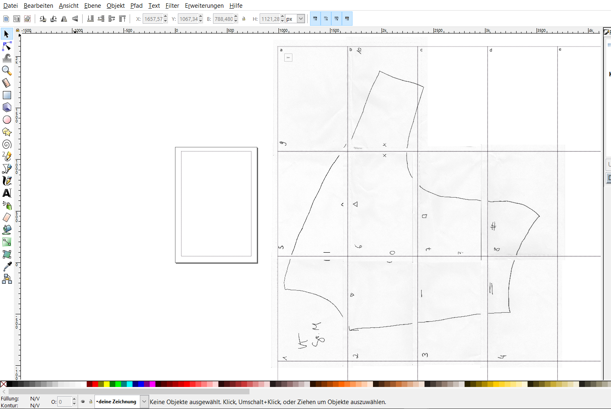Click the Füllung fill indicator
This screenshot has width=611, height=409.
(x=35, y=398)
